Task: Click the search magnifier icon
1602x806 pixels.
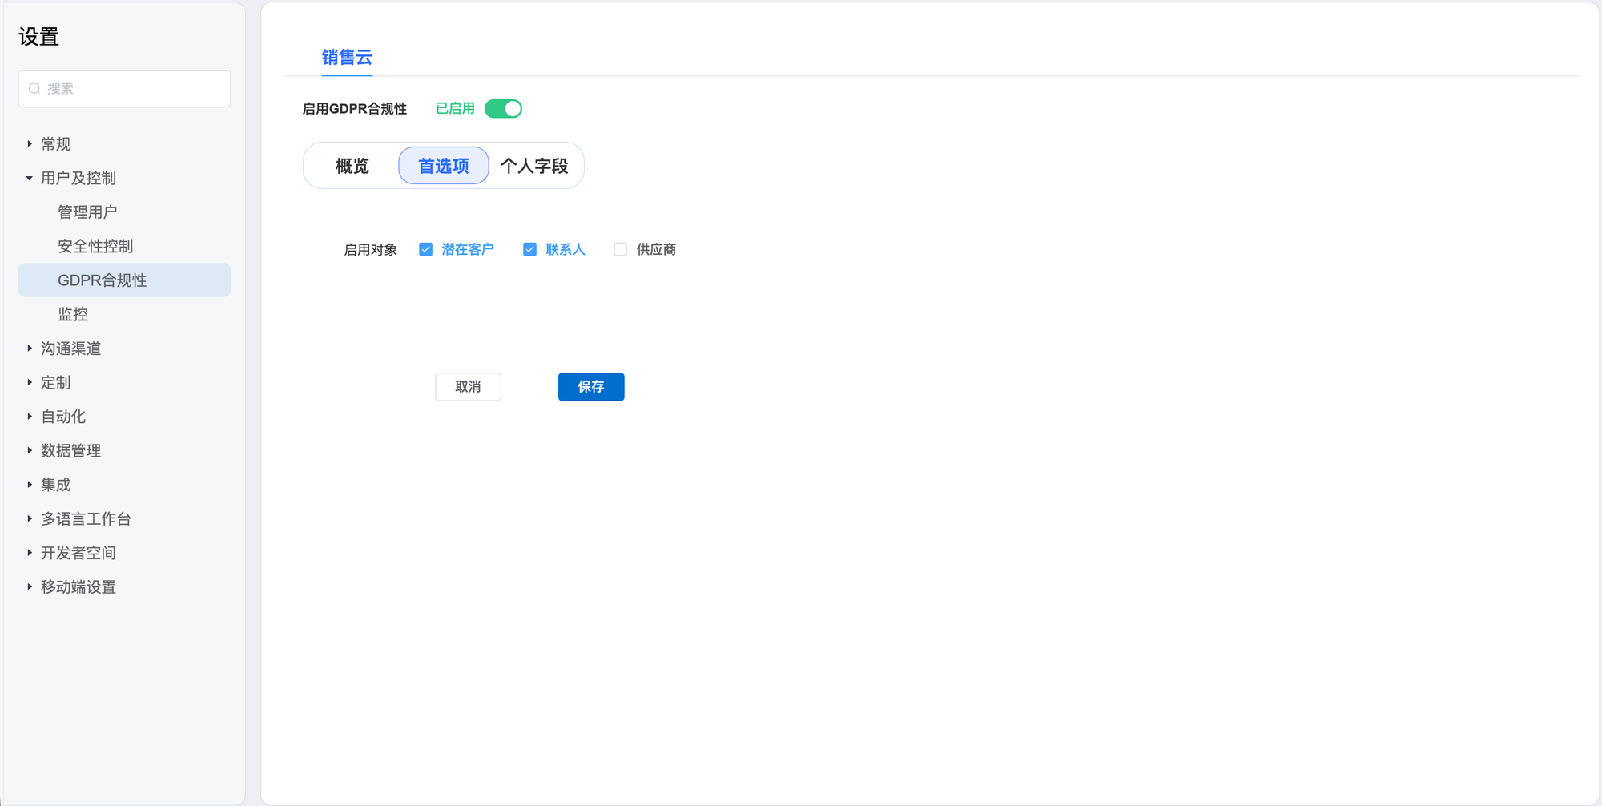Action: click(x=34, y=89)
